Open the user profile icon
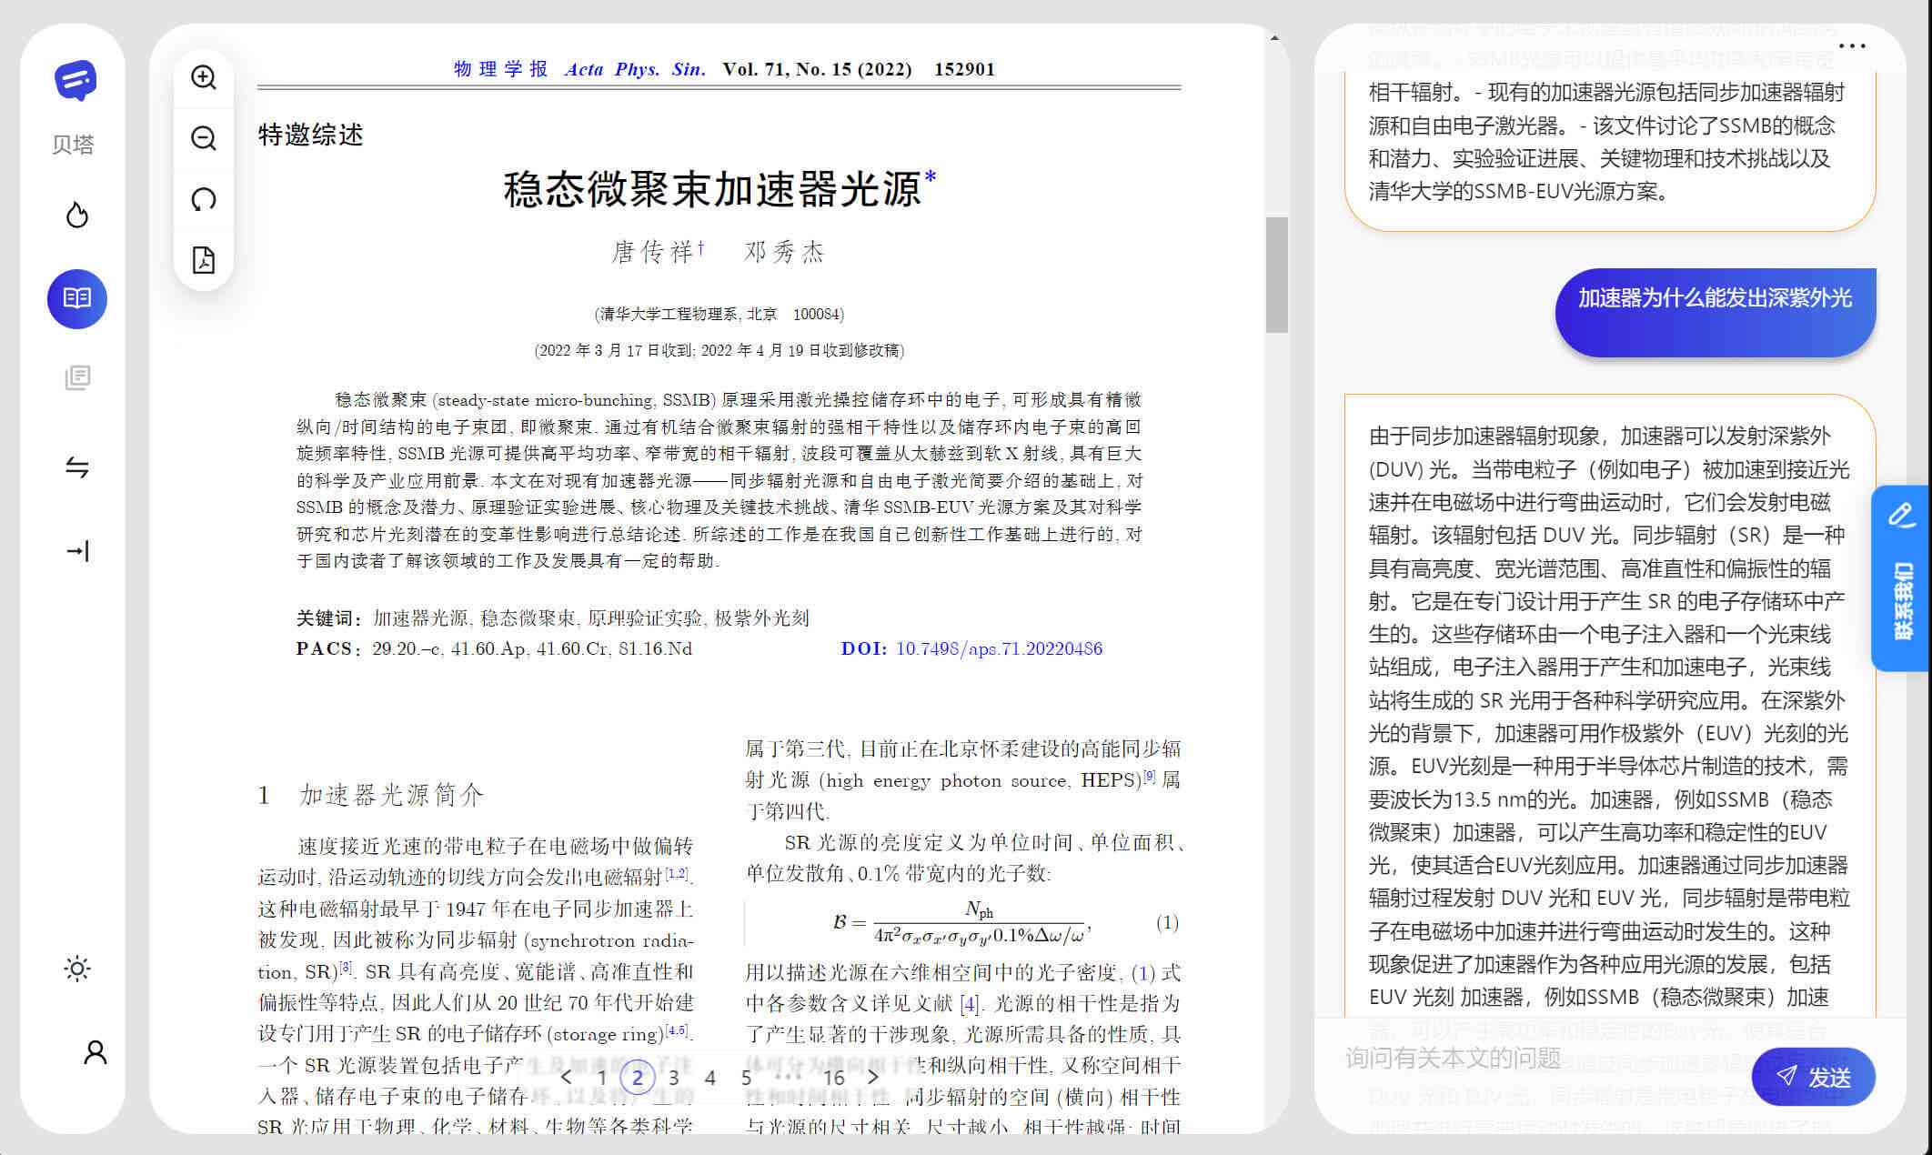1932x1155 pixels. point(95,1052)
